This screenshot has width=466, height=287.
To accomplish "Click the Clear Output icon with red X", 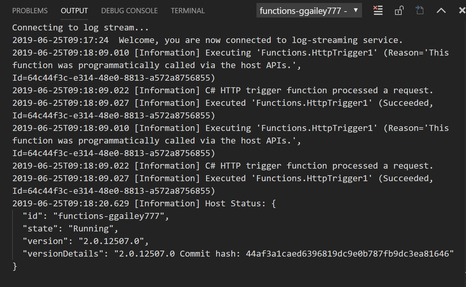I will click(378, 10).
